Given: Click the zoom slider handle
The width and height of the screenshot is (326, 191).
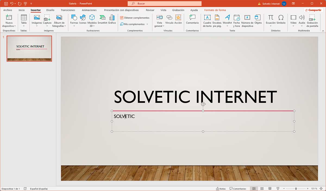Looking at the screenshot, I should pyautogui.click(x=296, y=189).
